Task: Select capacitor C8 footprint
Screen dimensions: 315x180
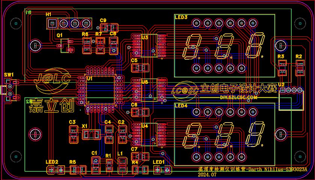Action: (x=114, y=45)
